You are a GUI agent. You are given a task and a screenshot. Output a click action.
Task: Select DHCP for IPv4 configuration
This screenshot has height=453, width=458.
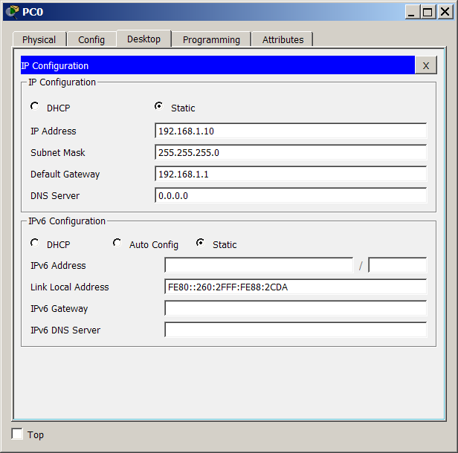35,107
